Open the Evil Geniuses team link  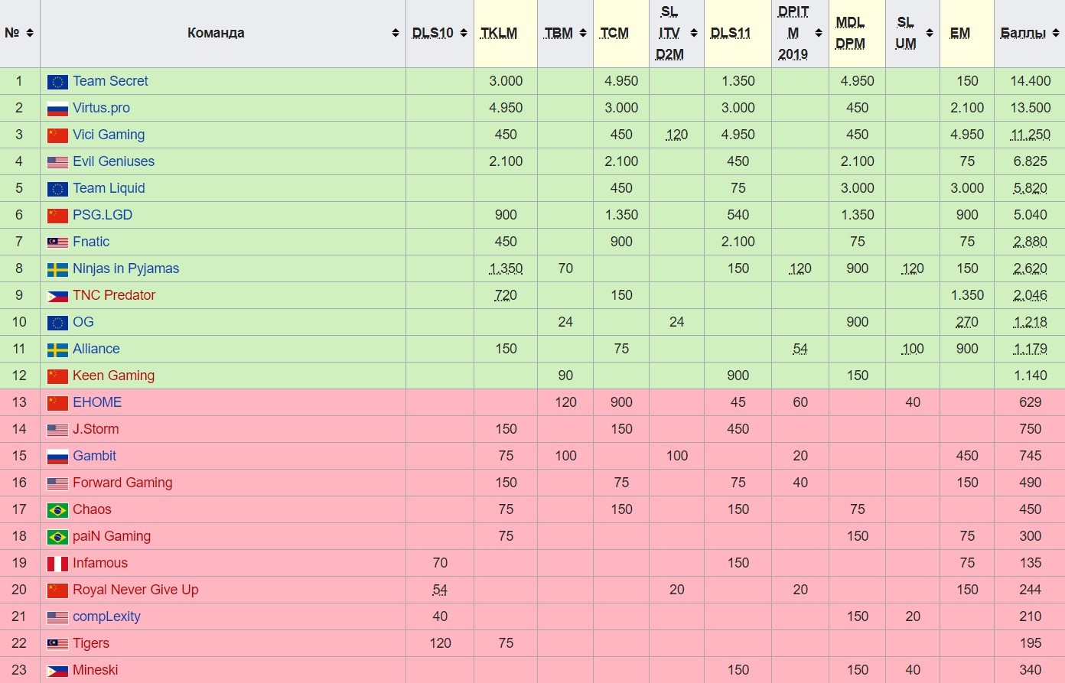click(113, 161)
